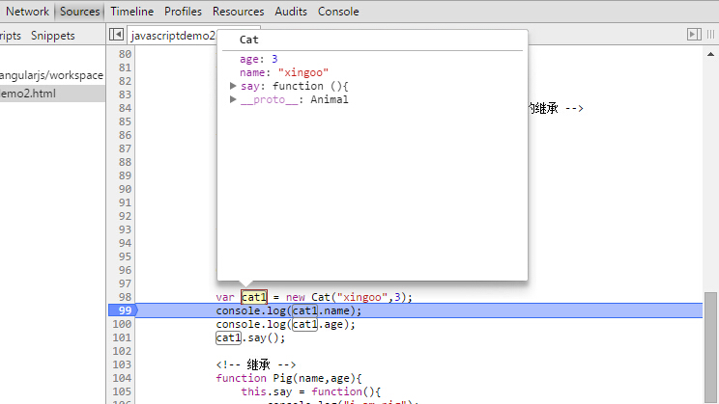Click the new Cat("xingoo",3) expression

coord(346,297)
